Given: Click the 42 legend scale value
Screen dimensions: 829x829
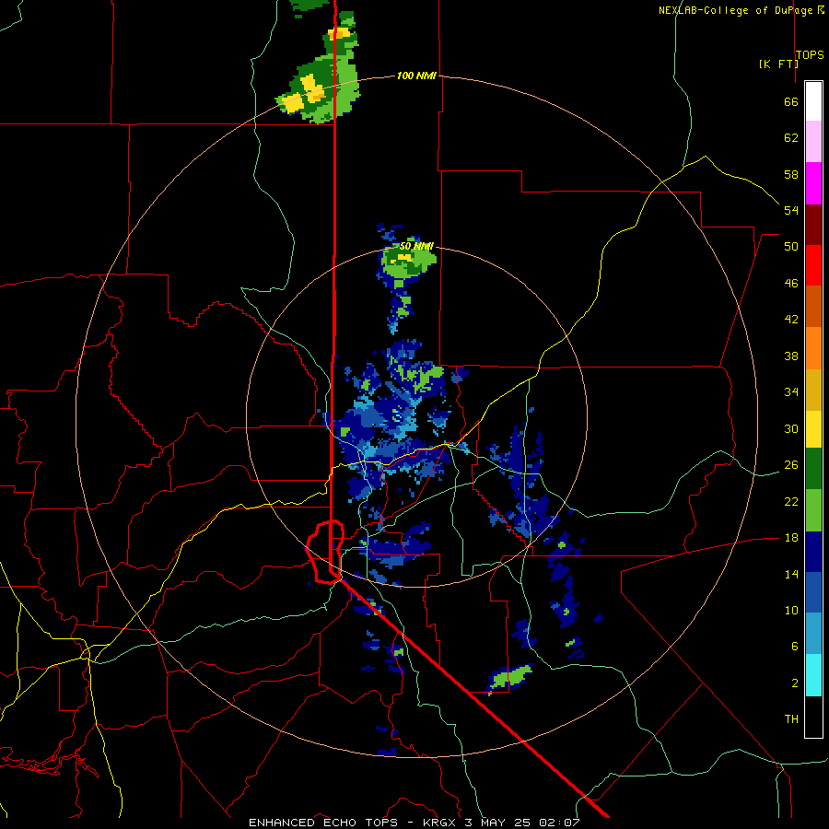Looking at the screenshot, I should [x=791, y=319].
